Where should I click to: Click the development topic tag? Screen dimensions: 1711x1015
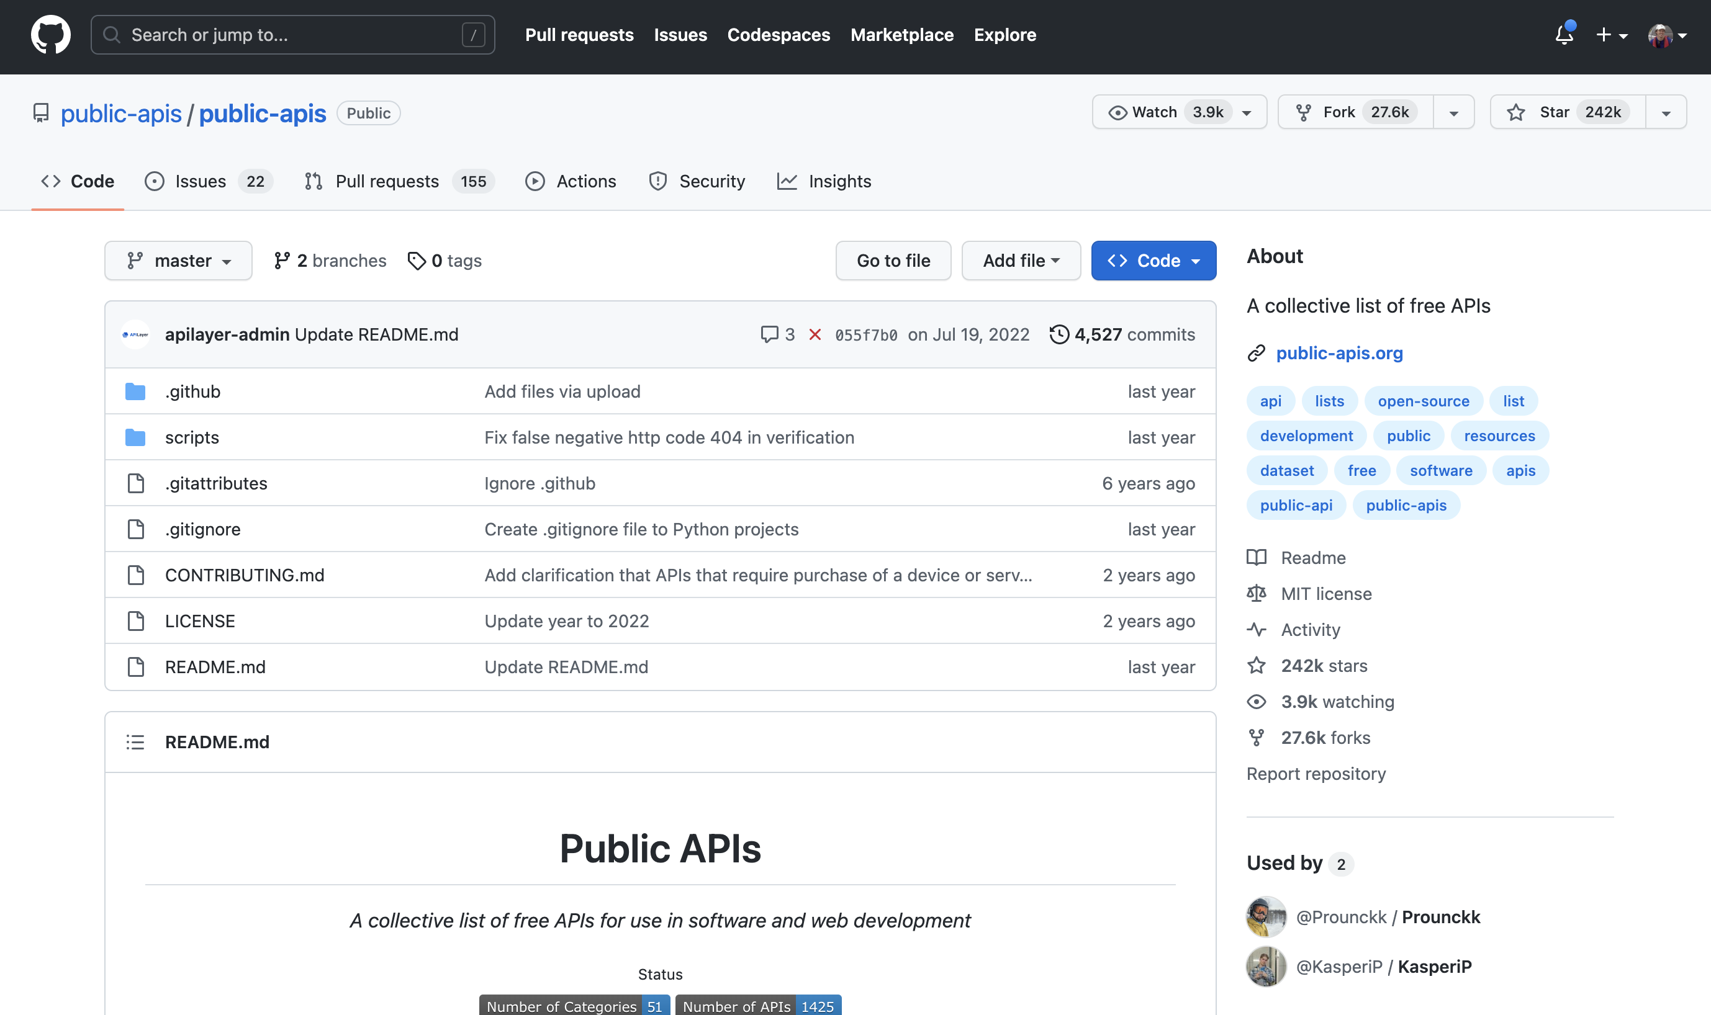click(x=1306, y=436)
